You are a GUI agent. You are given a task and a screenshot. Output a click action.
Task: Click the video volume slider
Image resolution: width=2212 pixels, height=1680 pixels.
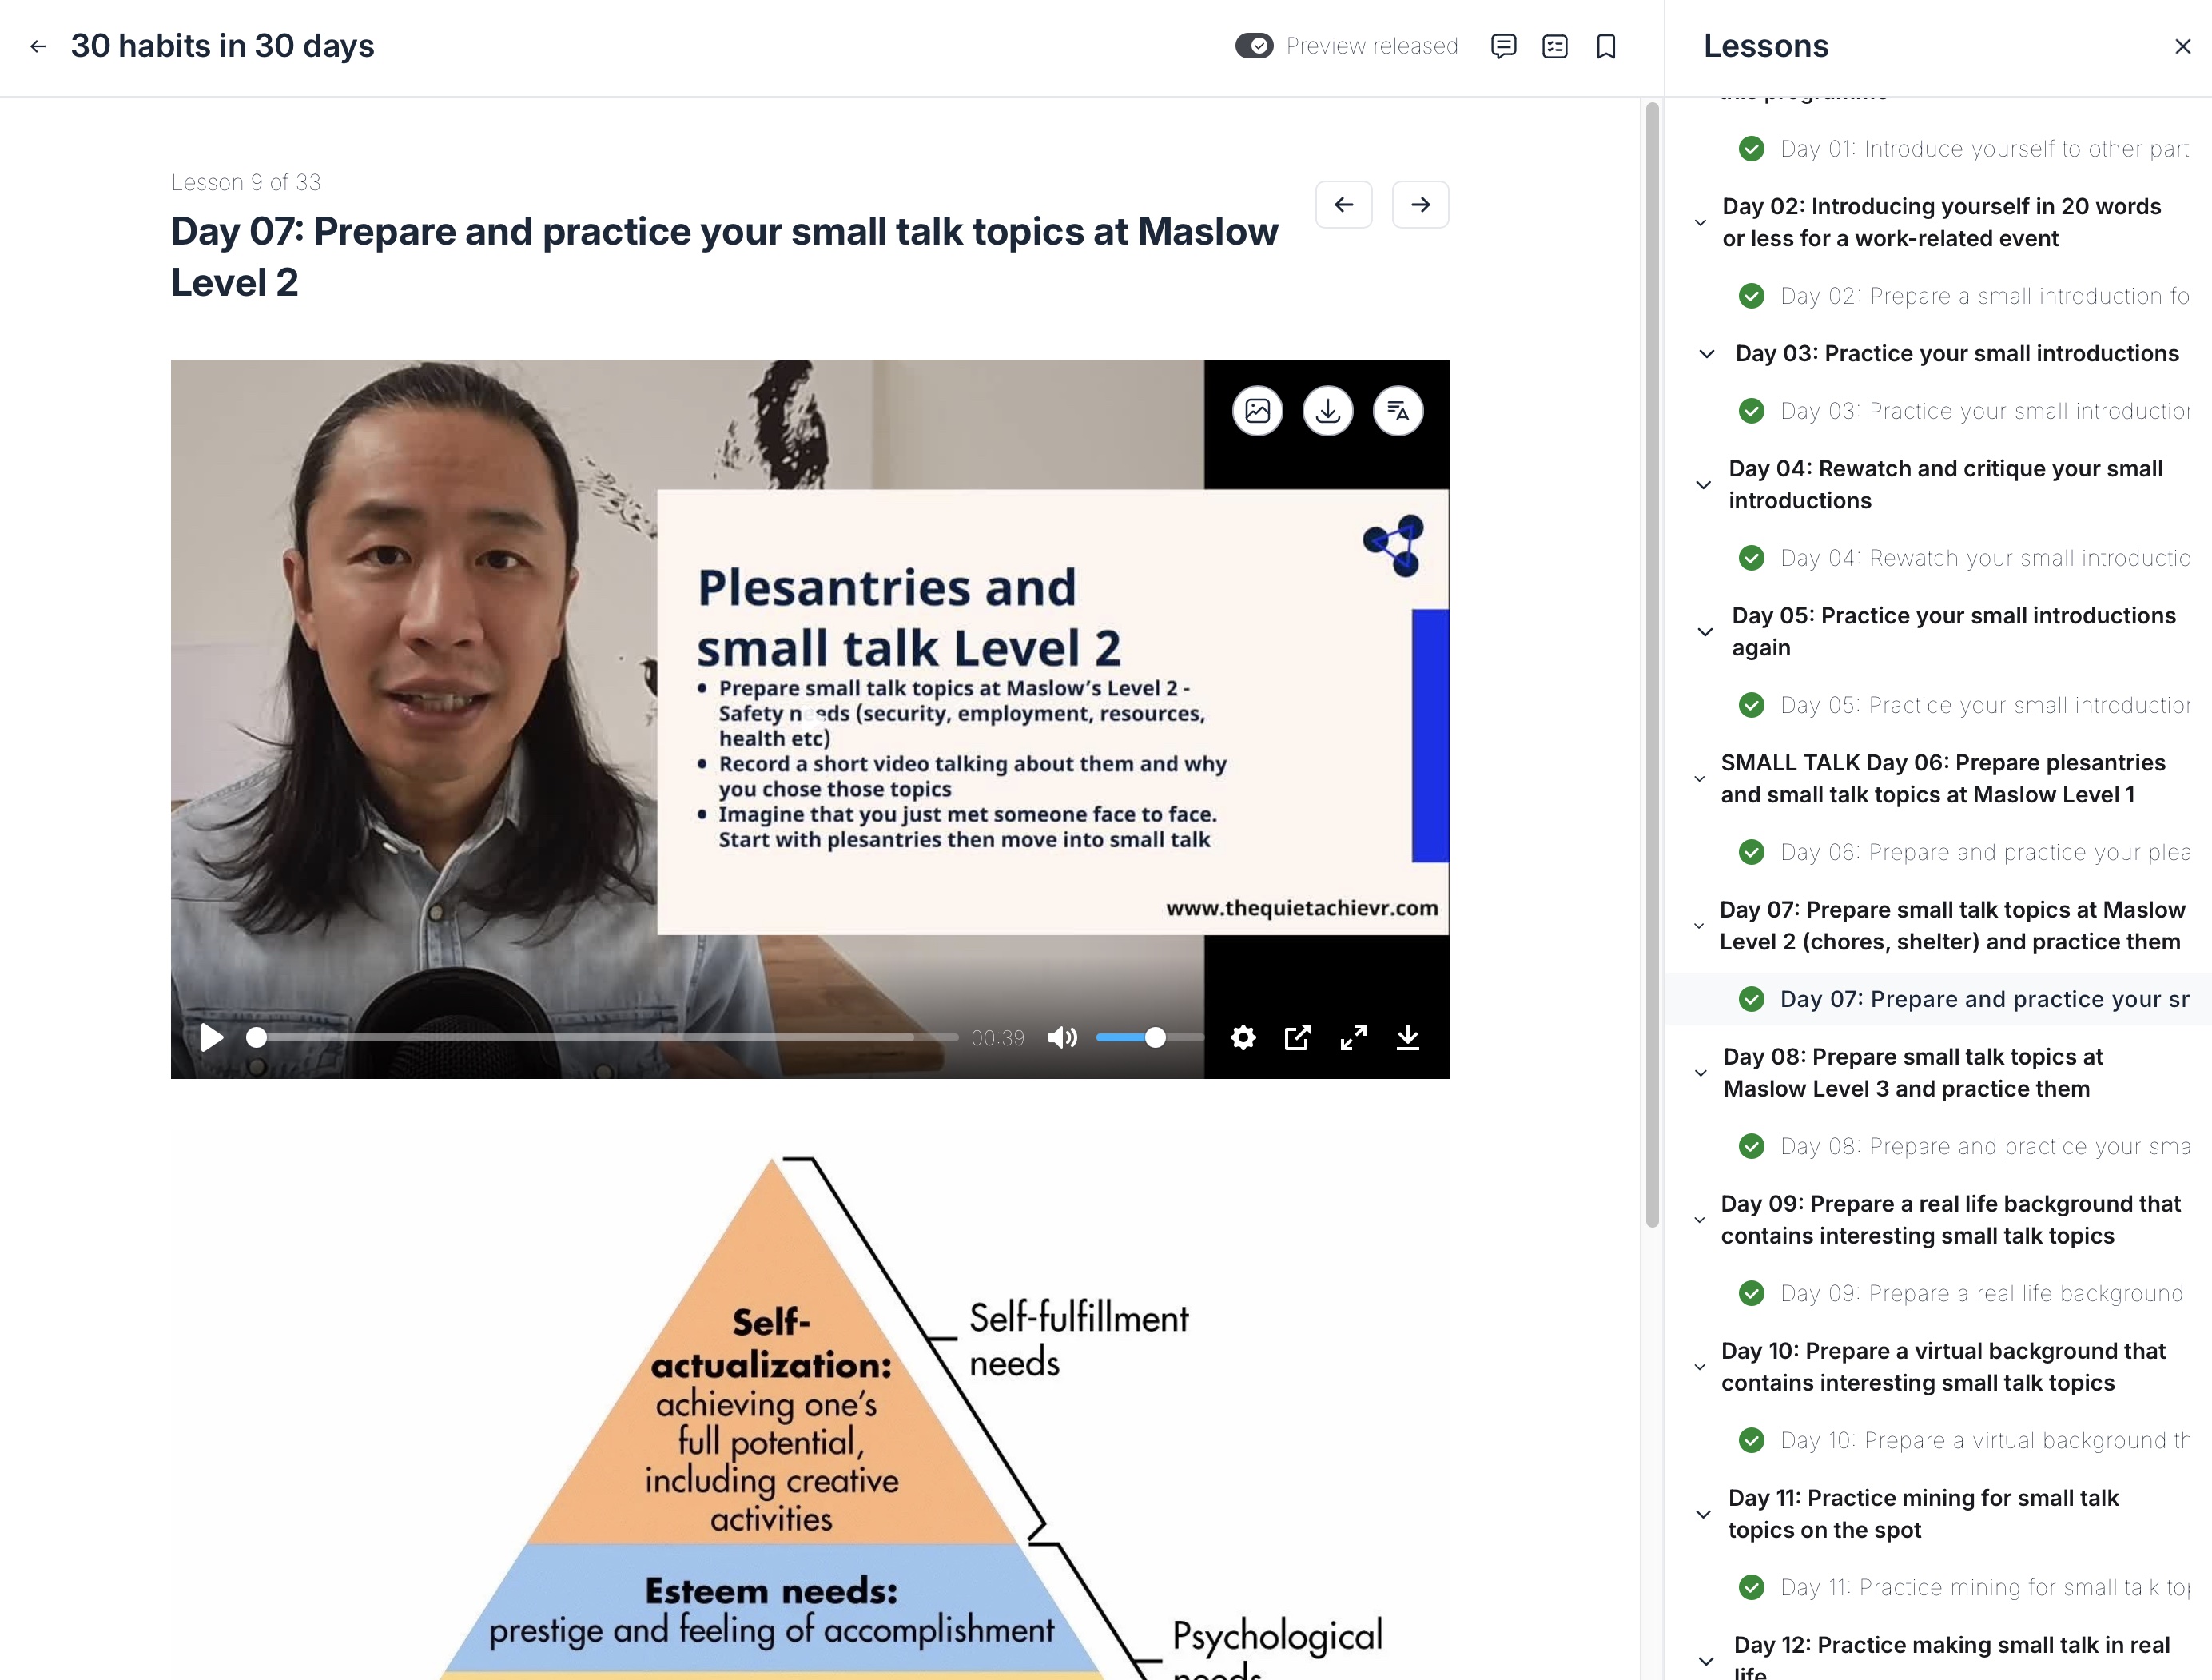coord(1148,1037)
